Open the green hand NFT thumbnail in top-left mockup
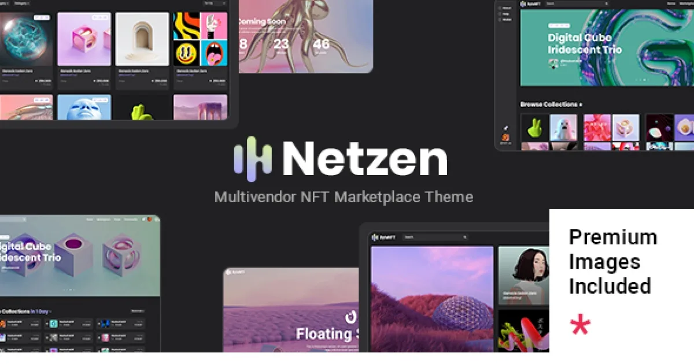 [x=142, y=107]
